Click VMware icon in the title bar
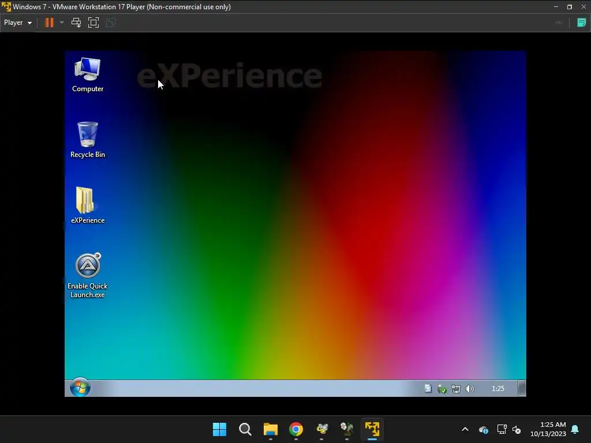This screenshot has width=591, height=443. 6,7
